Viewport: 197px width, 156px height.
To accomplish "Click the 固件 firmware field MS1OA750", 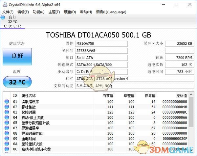I will [101, 44].
